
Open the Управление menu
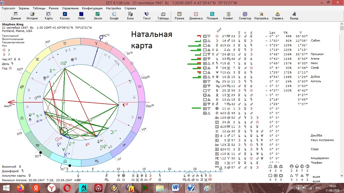click(70, 8)
